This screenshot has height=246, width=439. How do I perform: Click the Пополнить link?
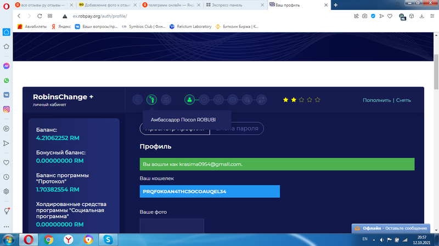click(376, 100)
